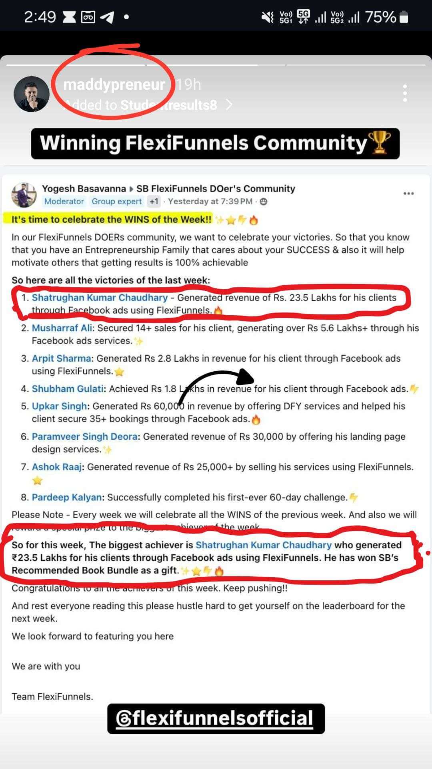The height and width of the screenshot is (769, 432).
Task: Tap the Telegram notification icon
Action: 107,17
